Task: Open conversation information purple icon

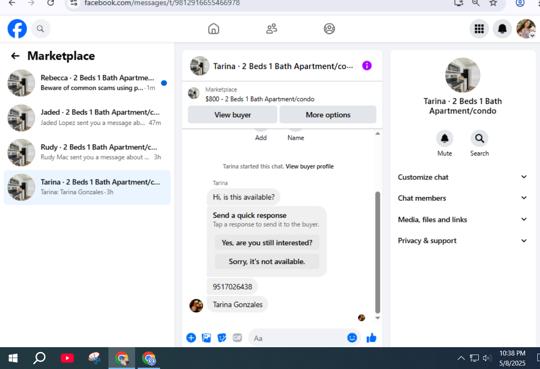Action: pyautogui.click(x=367, y=66)
